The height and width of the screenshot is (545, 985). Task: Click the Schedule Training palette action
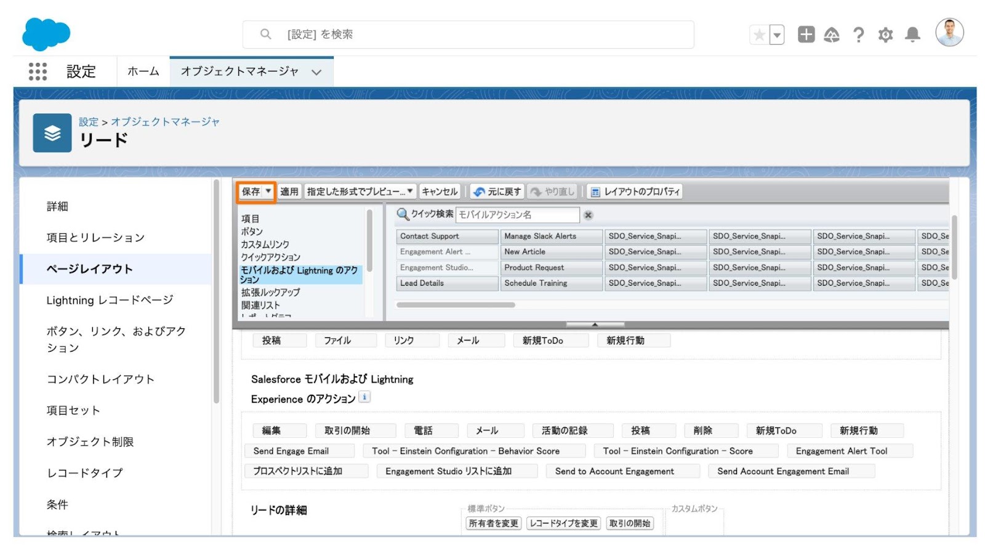[x=551, y=283]
